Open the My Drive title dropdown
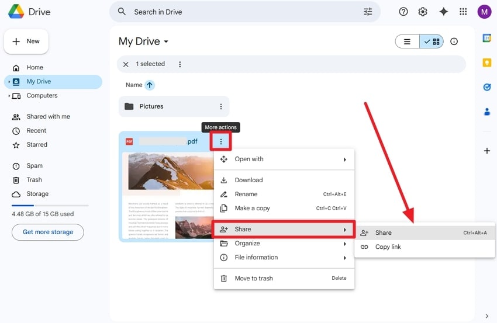497x323 pixels. 143,41
